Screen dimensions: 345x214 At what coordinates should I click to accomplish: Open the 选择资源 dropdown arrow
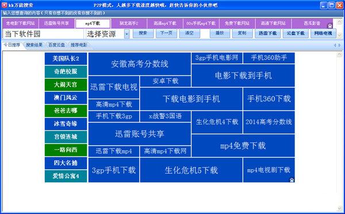126,34
